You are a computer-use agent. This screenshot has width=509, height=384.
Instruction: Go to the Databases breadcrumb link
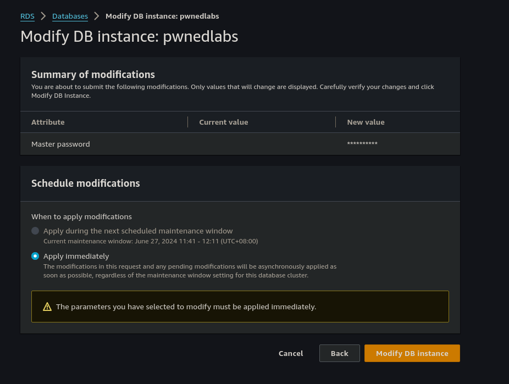(x=70, y=16)
